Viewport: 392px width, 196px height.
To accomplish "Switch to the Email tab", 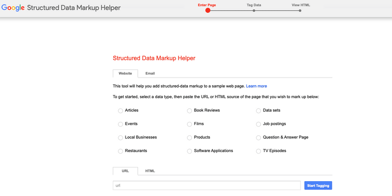I will pyautogui.click(x=150, y=73).
